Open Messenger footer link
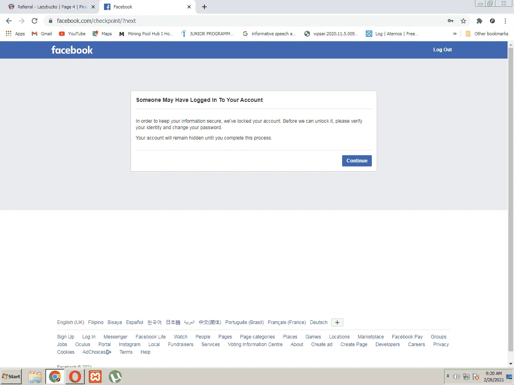This screenshot has width=514, height=385. pos(115,337)
